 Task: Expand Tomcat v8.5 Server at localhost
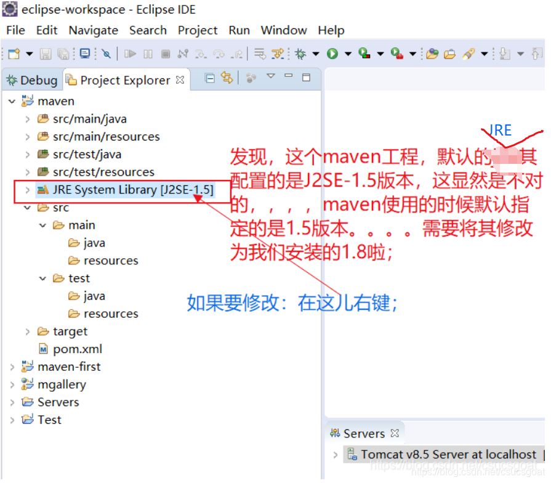[336, 455]
